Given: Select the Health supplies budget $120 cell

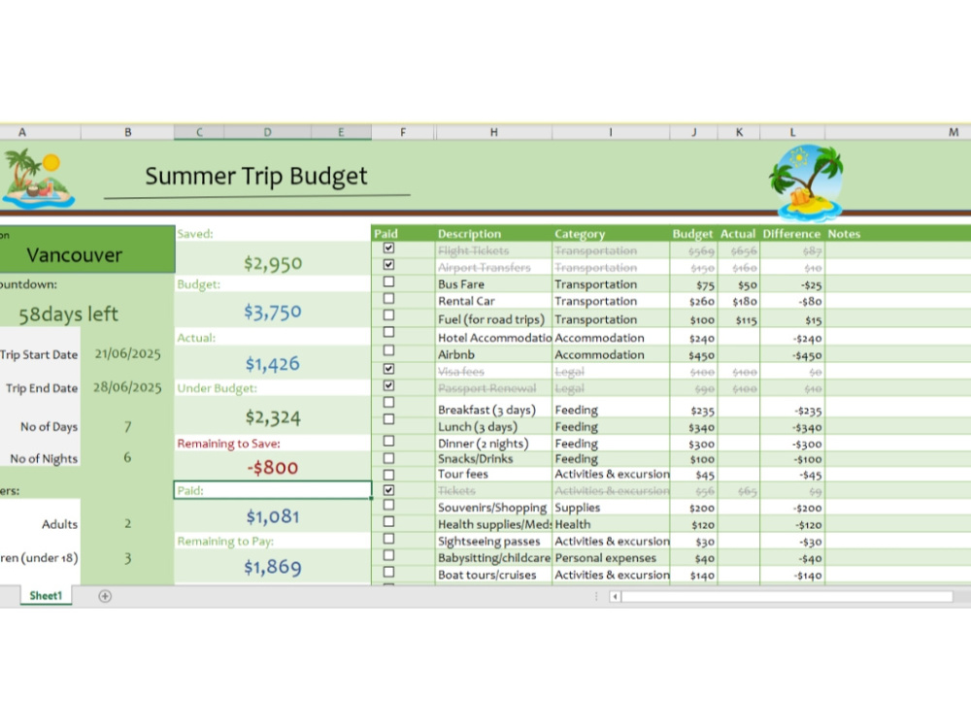Looking at the screenshot, I should click(693, 524).
